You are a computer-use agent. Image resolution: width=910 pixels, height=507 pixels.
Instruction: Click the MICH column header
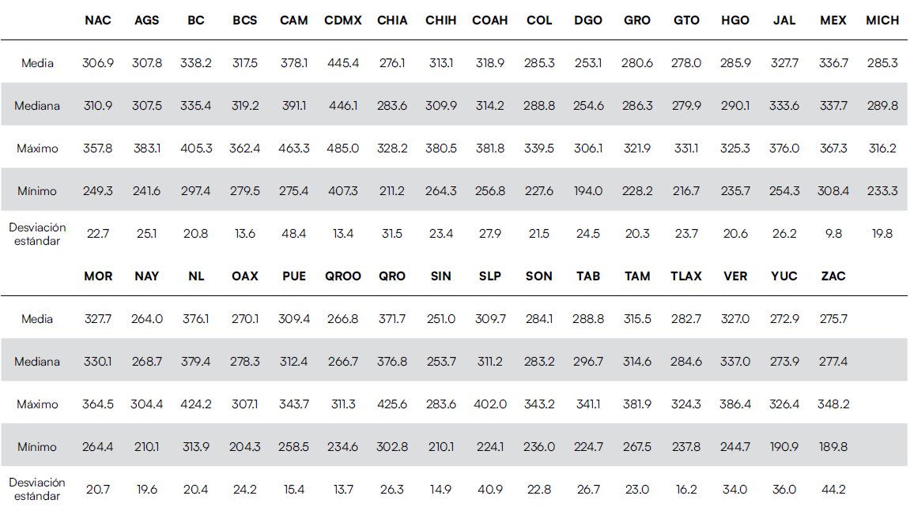882,21
